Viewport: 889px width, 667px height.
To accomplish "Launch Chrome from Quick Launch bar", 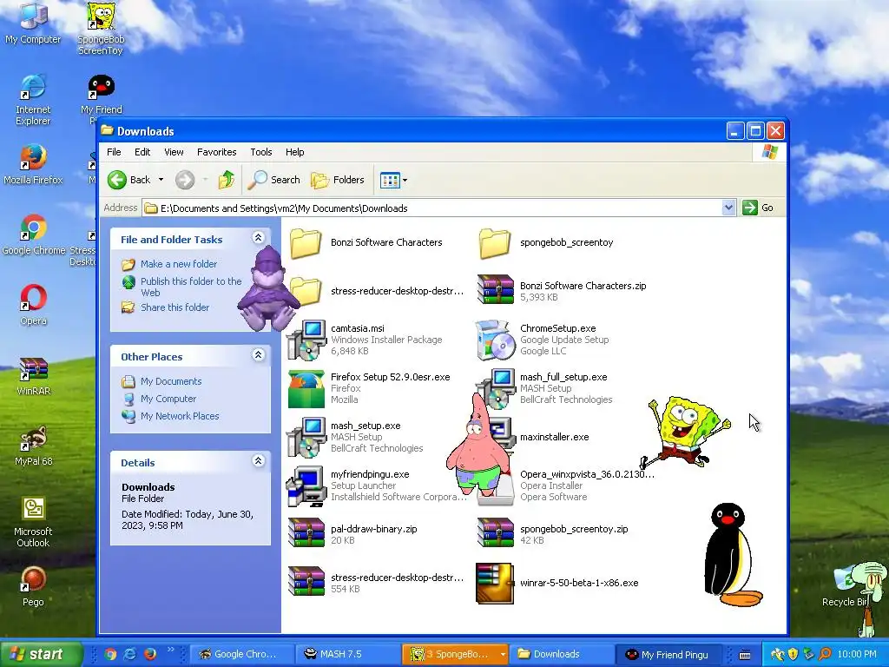I will tap(111, 654).
